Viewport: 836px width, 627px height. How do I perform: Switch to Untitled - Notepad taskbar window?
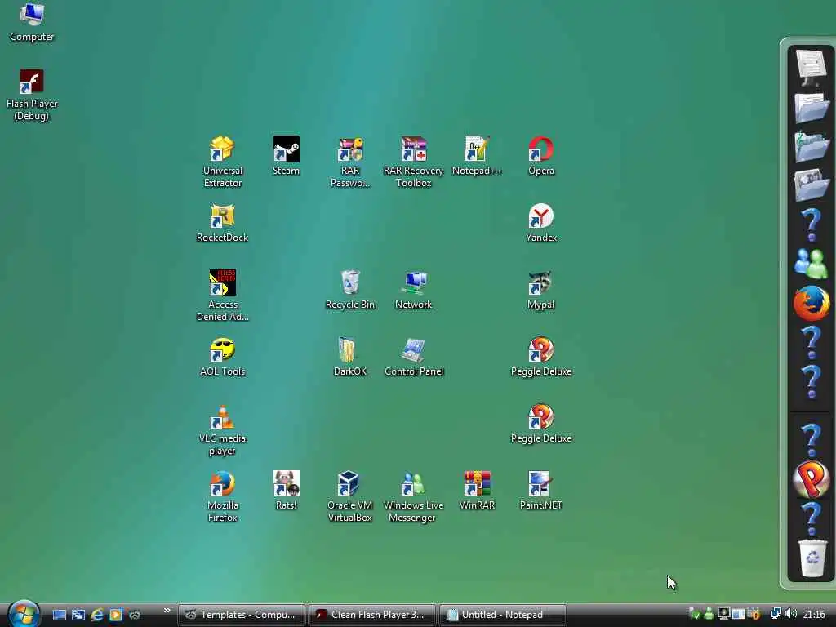[x=502, y=615]
